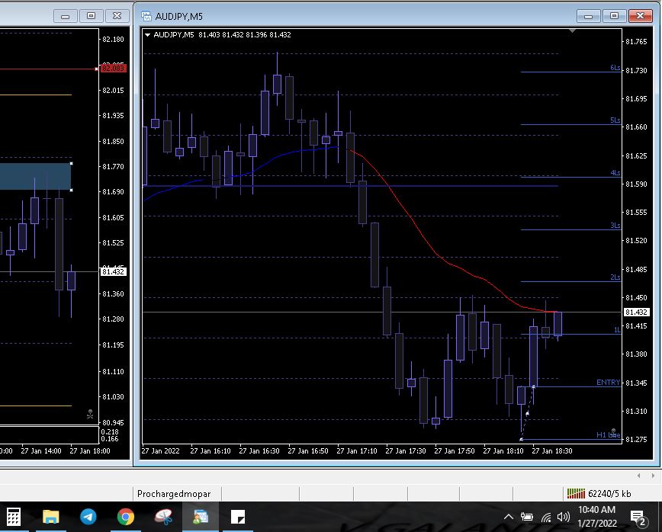This screenshot has height=532, width=662.
Task: Select the 1L level line label
Action: pyautogui.click(x=617, y=329)
